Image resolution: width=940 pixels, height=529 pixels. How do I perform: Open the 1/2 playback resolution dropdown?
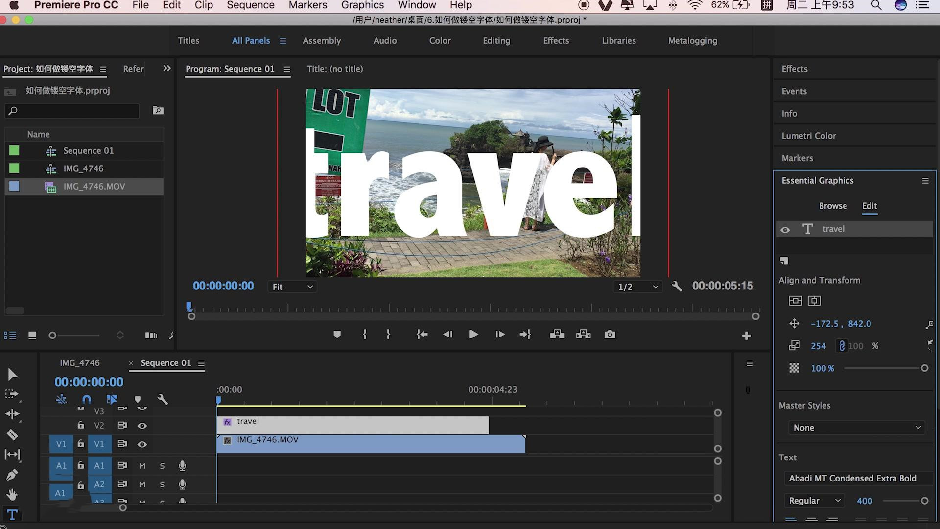pyautogui.click(x=637, y=287)
